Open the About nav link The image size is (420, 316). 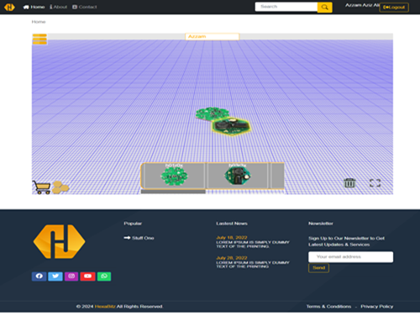(59, 7)
